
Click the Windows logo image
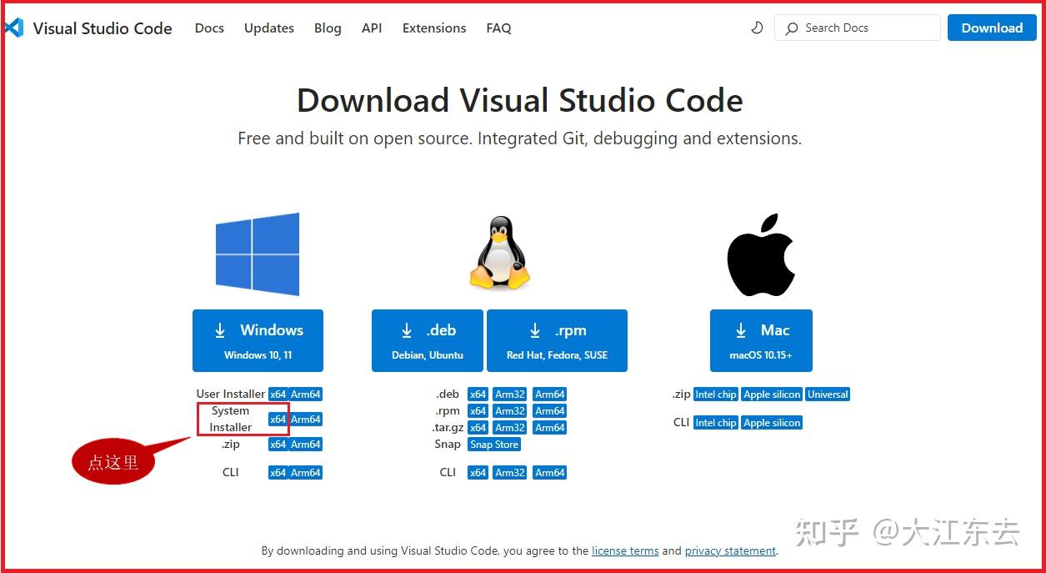click(258, 254)
